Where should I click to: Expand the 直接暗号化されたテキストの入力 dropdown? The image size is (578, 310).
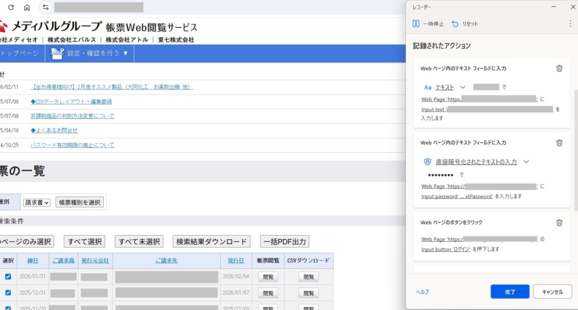point(526,162)
